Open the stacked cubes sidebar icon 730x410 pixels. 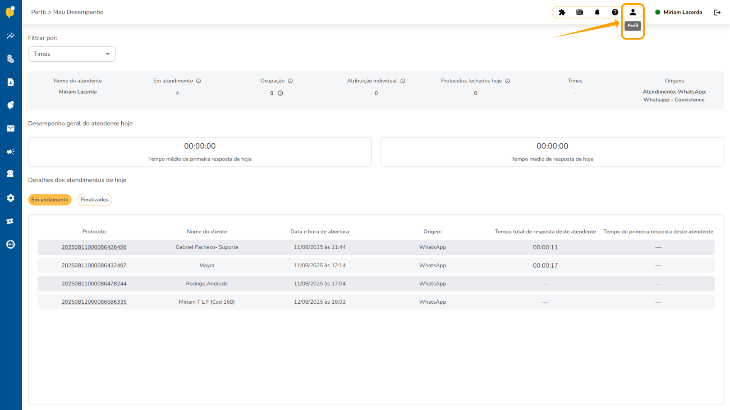pyautogui.click(x=10, y=59)
